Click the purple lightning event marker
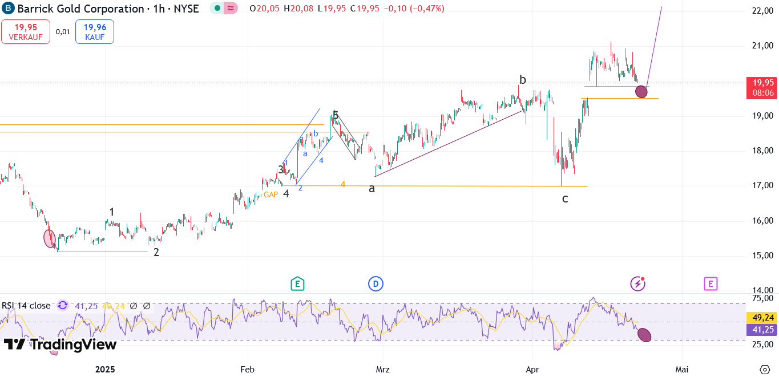The image size is (779, 377). coord(637,283)
